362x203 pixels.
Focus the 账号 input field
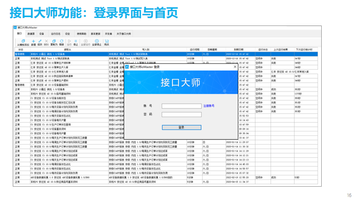click(182, 106)
